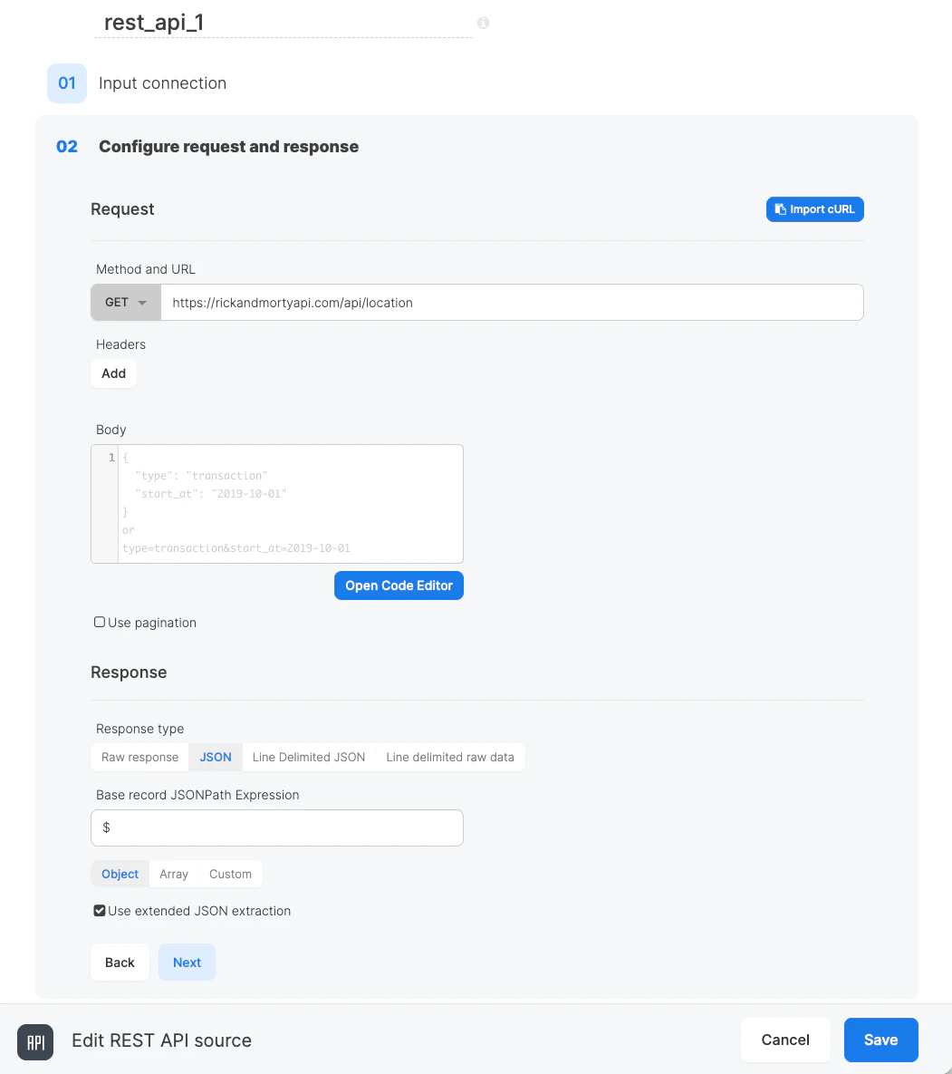Import a cURL command
Screen dimensions: 952x1074
pos(814,209)
